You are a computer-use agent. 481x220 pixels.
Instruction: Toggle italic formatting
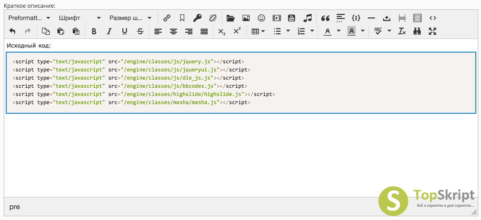(109, 31)
